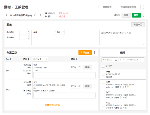Click calendar icon in date filter

point(116,60)
